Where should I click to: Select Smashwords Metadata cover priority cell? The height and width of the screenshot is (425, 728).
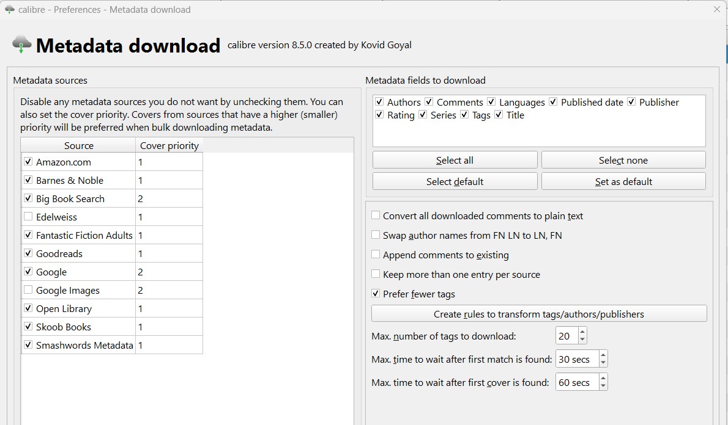tap(169, 345)
